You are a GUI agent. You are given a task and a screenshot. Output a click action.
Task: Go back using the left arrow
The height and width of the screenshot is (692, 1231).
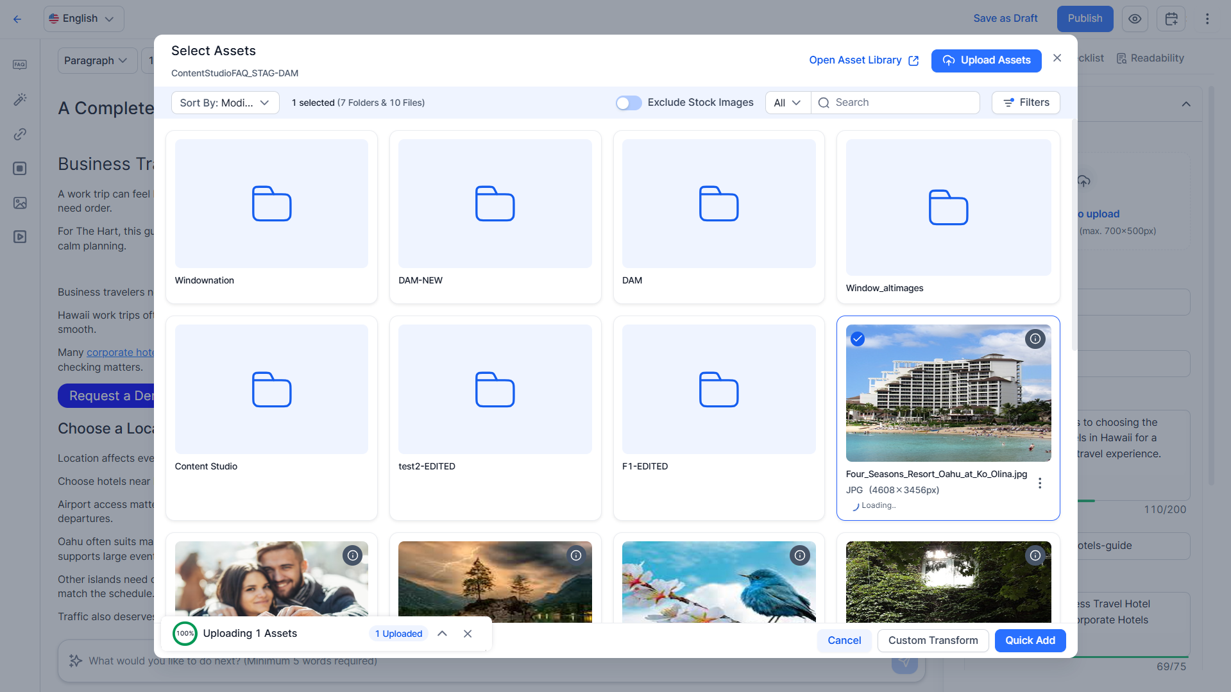(17, 19)
